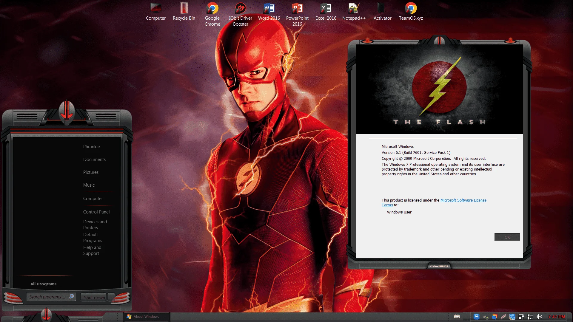
Task: Click the search magnifier in the Start menu
Action: click(x=71, y=297)
